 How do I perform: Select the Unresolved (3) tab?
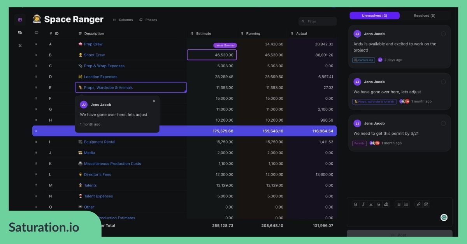coord(374,16)
